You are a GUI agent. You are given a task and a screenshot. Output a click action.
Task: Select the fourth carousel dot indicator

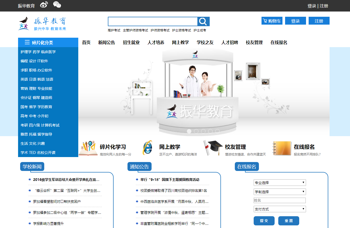[210, 131]
